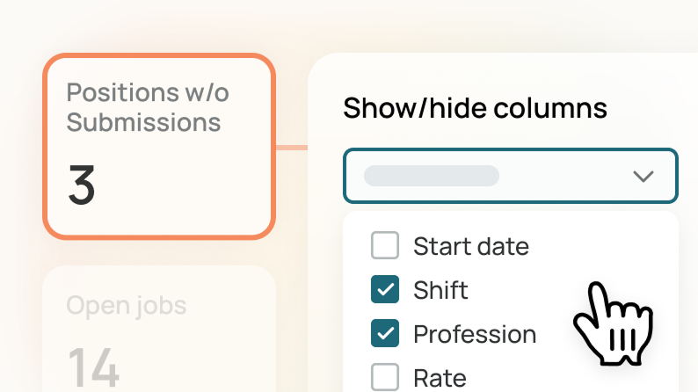Choose the Rate option label
698x392 pixels.
[440, 378]
